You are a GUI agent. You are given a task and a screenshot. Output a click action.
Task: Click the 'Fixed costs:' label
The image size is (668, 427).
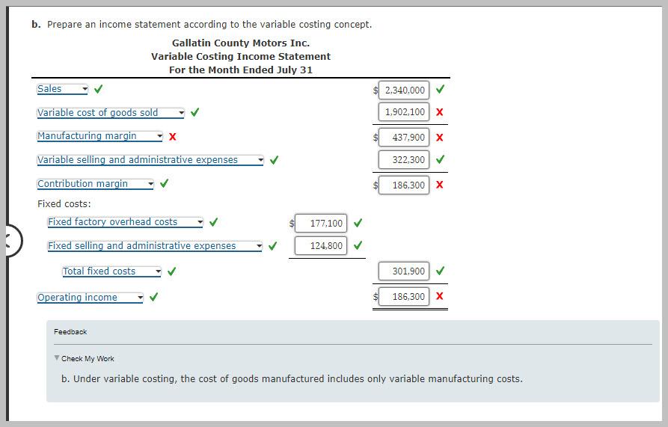[64, 204]
